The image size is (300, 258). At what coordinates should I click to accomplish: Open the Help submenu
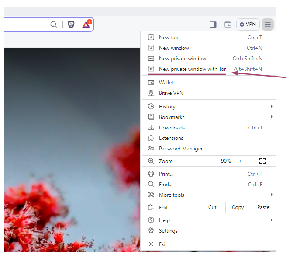tap(164, 220)
